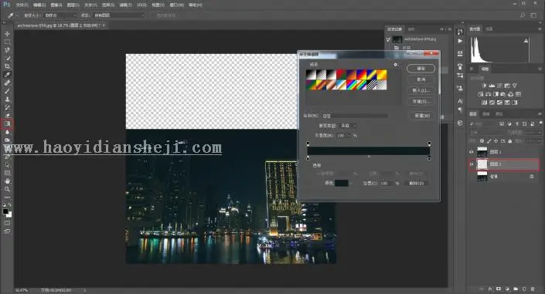Click the dark color stop swatch
545x294 pixels.
(342, 183)
